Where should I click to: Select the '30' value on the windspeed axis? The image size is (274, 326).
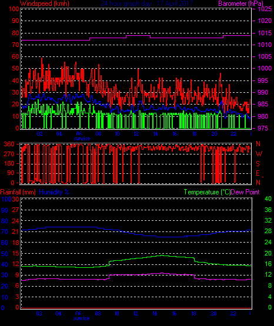[15, 92]
